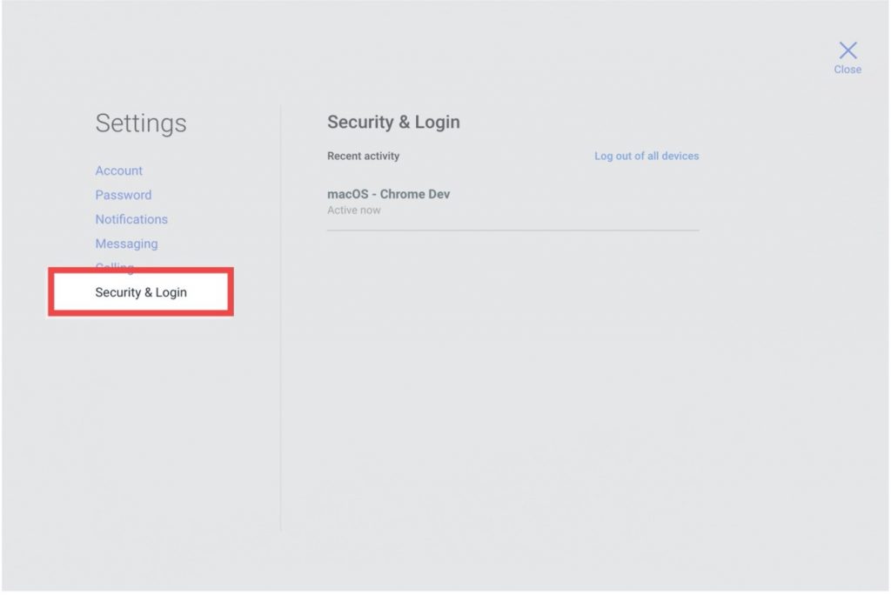Click Log out of all devices
The image size is (891, 595).
click(x=646, y=157)
